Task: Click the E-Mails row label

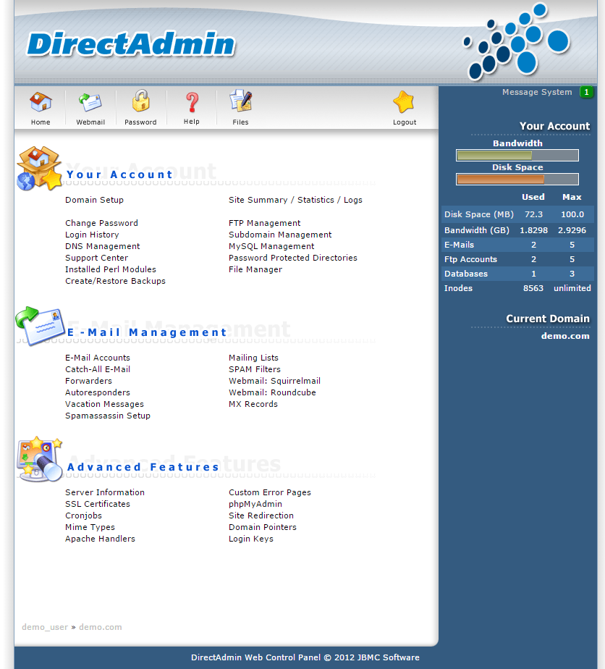Action: click(x=460, y=245)
